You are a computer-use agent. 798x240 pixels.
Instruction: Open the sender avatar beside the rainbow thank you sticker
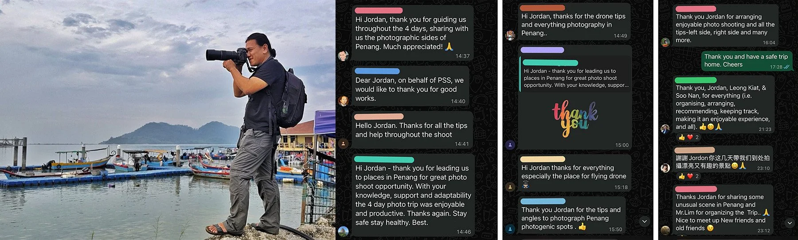tap(510, 145)
